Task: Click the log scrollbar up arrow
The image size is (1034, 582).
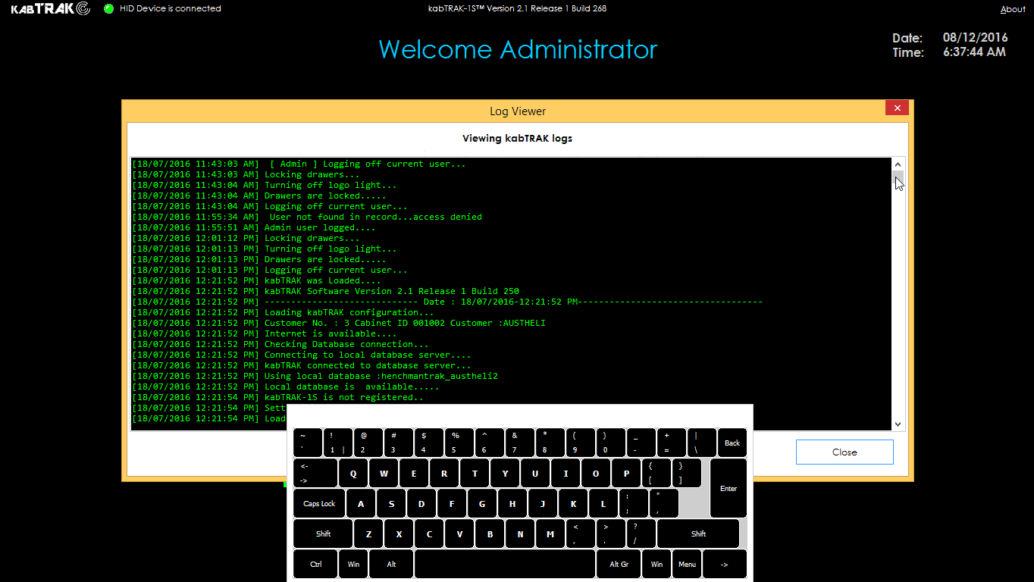Action: click(898, 164)
